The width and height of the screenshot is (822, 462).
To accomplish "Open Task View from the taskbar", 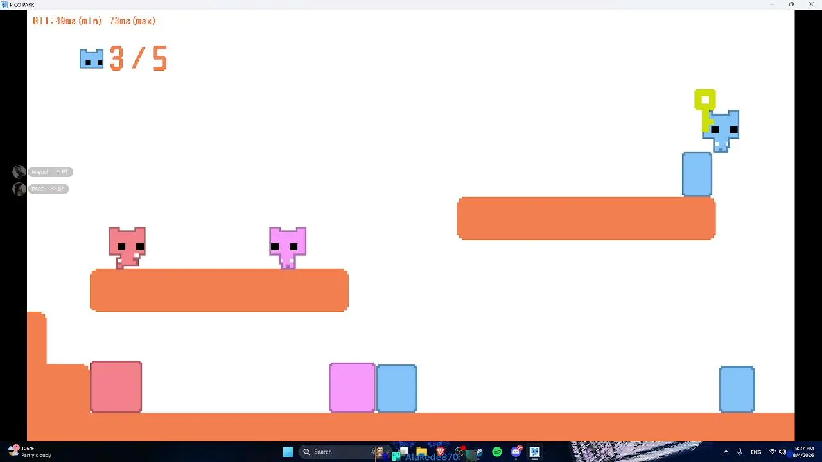I will (404, 452).
